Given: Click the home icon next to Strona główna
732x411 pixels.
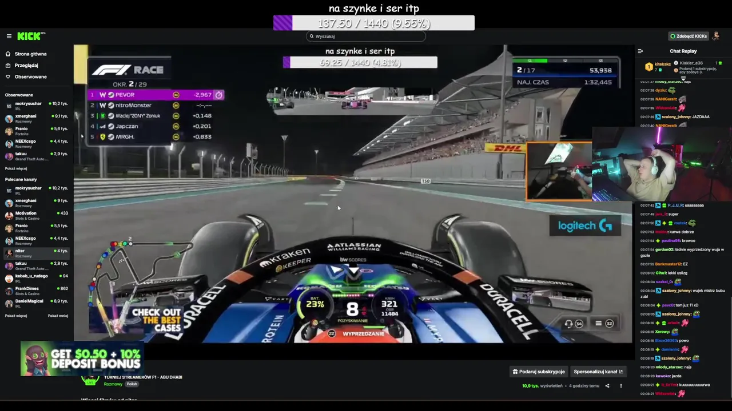Looking at the screenshot, I should click(x=8, y=54).
